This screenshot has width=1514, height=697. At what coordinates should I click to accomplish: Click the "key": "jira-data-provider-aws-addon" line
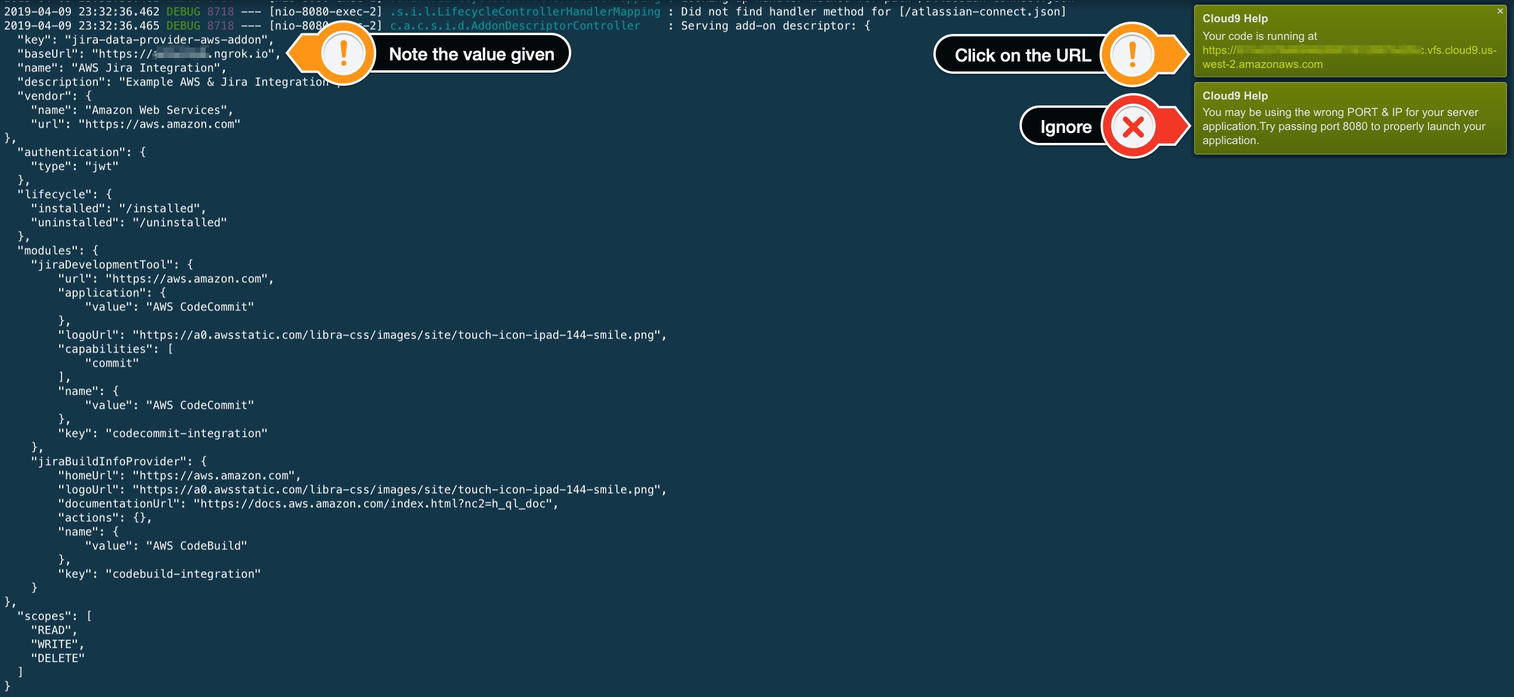145,39
